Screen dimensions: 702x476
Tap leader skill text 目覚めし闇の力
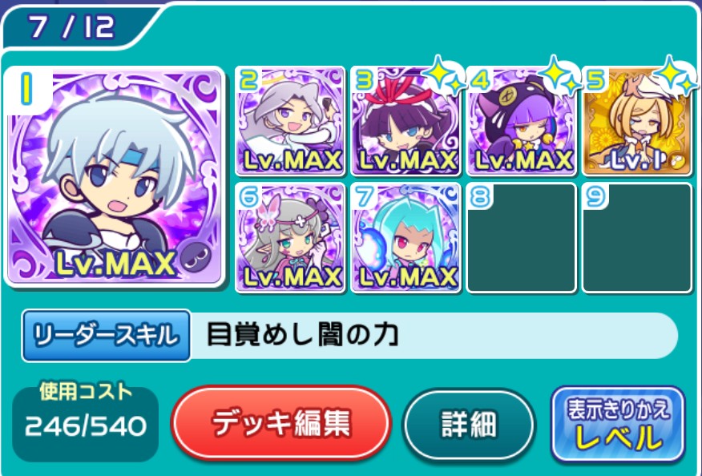click(303, 336)
